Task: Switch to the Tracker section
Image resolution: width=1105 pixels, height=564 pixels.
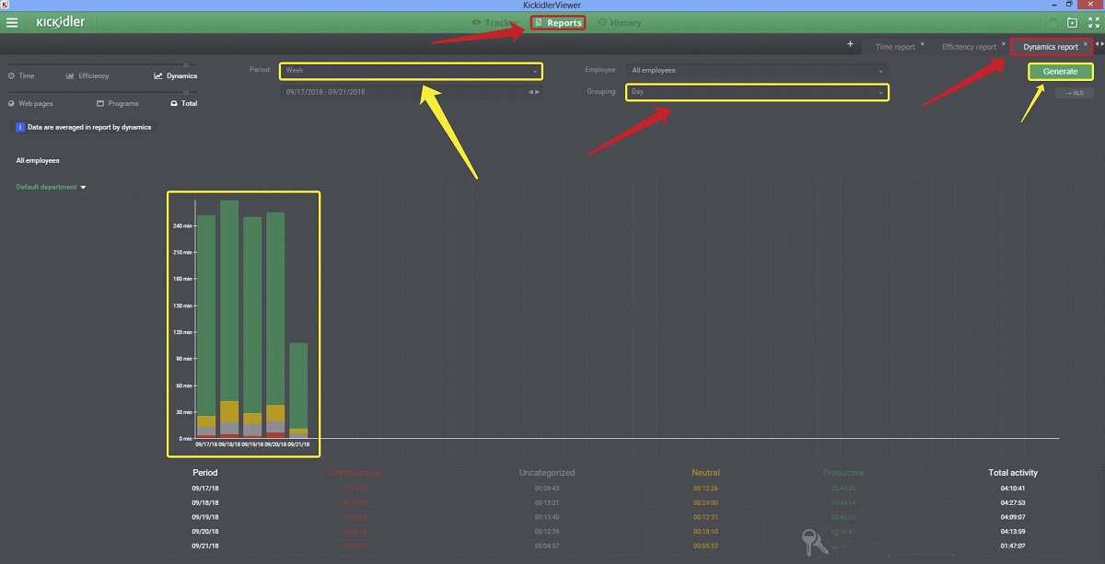Action: point(494,22)
